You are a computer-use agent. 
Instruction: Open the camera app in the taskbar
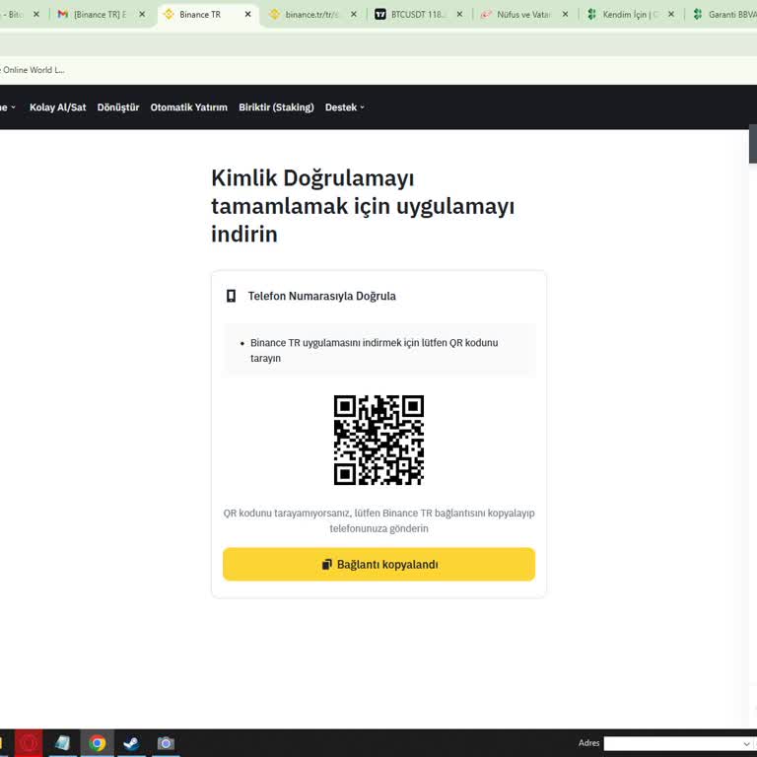[166, 743]
